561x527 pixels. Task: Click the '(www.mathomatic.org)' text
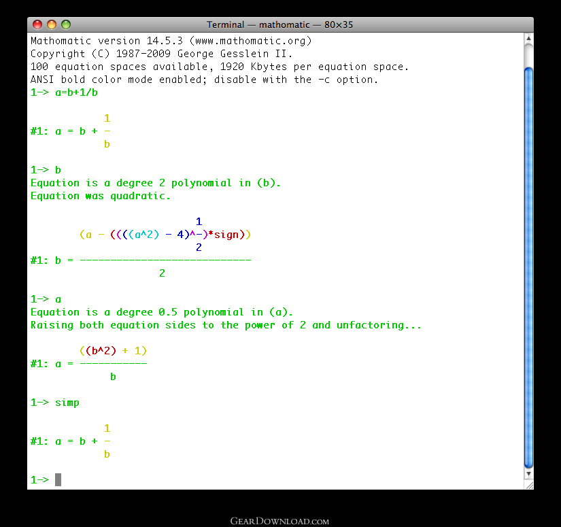(x=250, y=41)
